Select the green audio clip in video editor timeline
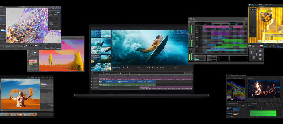This screenshot has height=124, width=283. (128, 85)
